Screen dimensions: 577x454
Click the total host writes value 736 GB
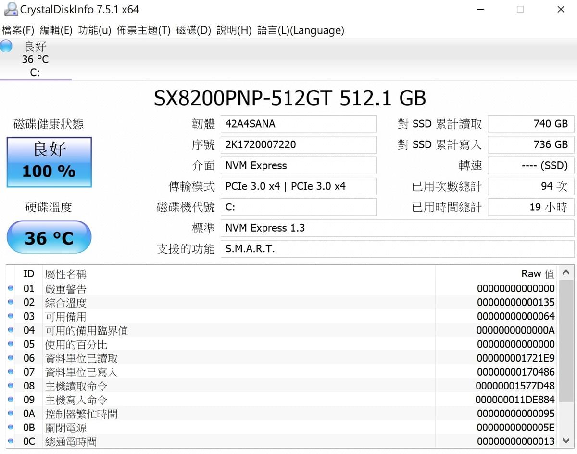(x=531, y=144)
